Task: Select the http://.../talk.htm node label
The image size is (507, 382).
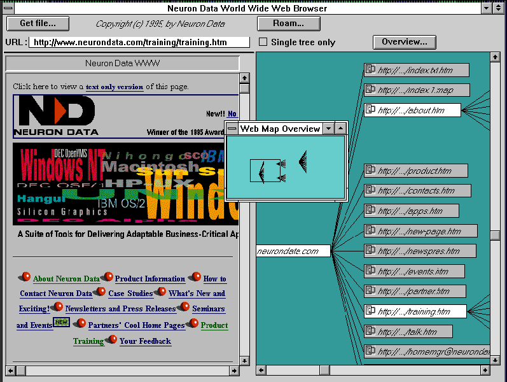Action: 407,332
